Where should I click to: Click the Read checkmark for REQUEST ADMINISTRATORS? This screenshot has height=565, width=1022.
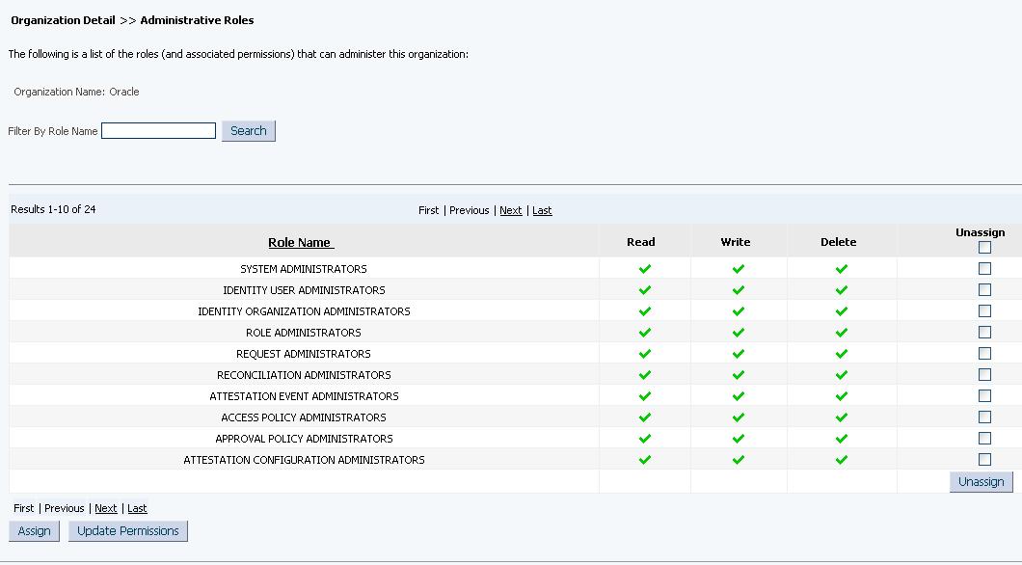click(645, 353)
